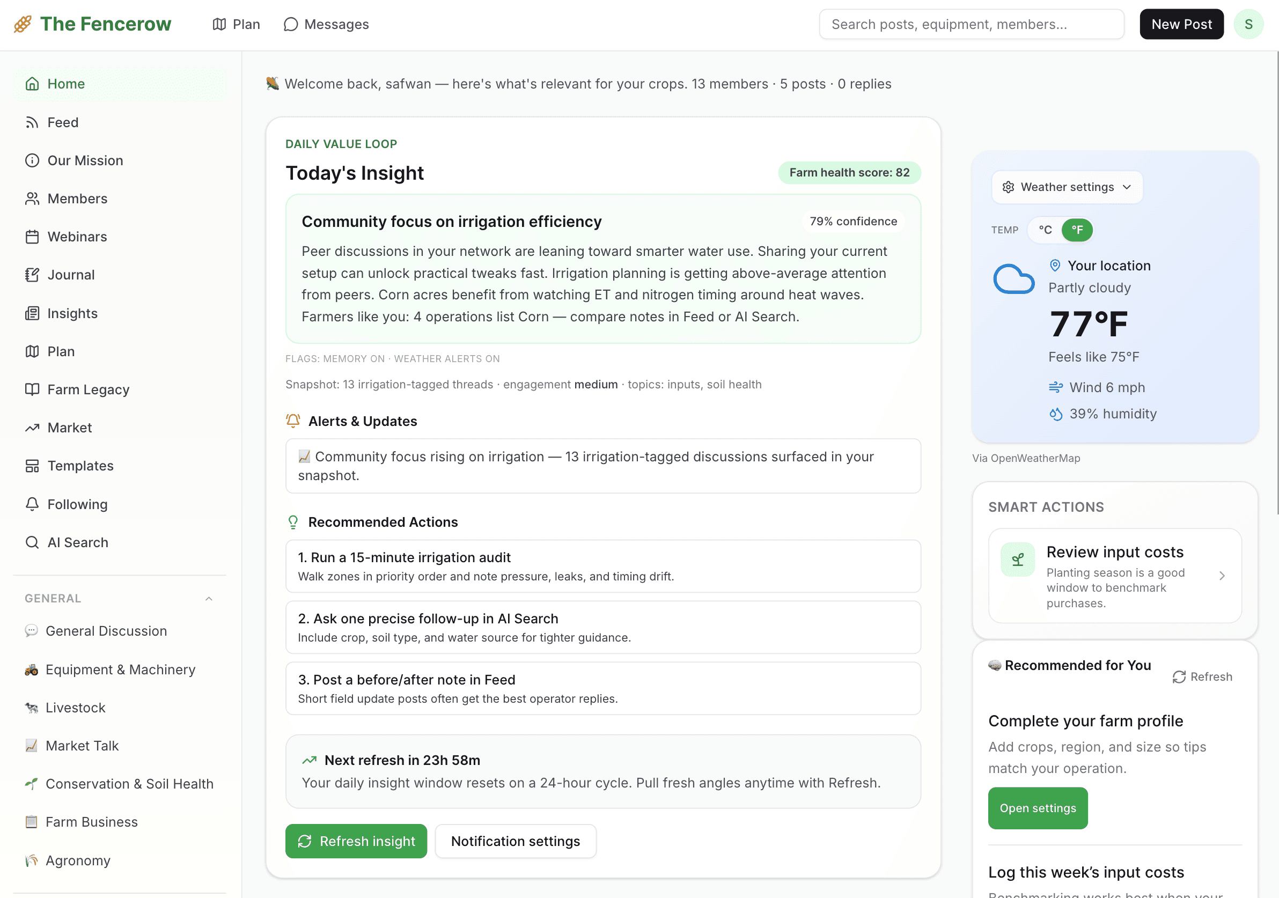
Task: Click the Recommended Actions lightbulb icon
Action: click(x=293, y=522)
